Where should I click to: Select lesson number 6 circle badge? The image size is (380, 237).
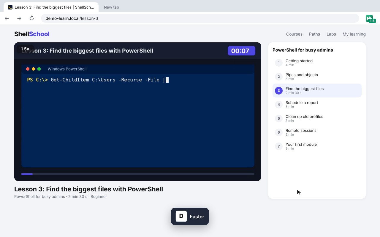pyautogui.click(x=279, y=132)
